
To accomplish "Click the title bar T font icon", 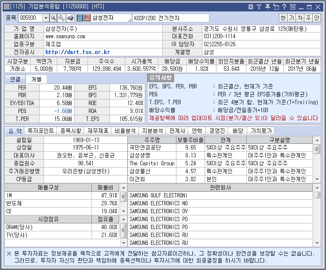I will point(259,7).
